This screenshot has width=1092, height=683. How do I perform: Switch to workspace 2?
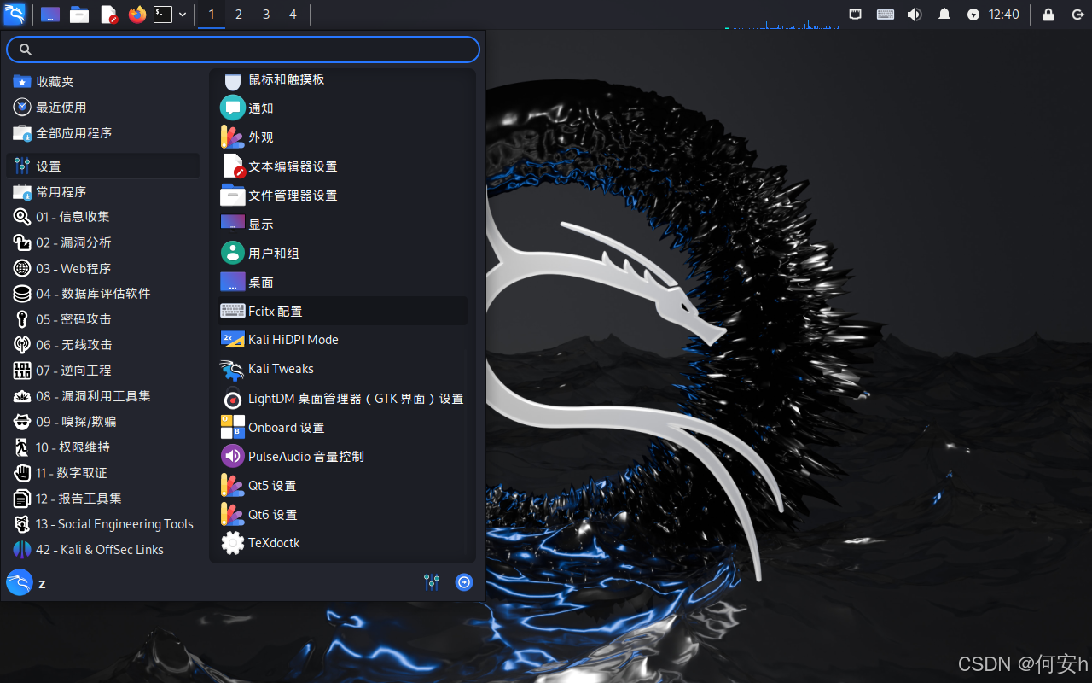(x=238, y=15)
